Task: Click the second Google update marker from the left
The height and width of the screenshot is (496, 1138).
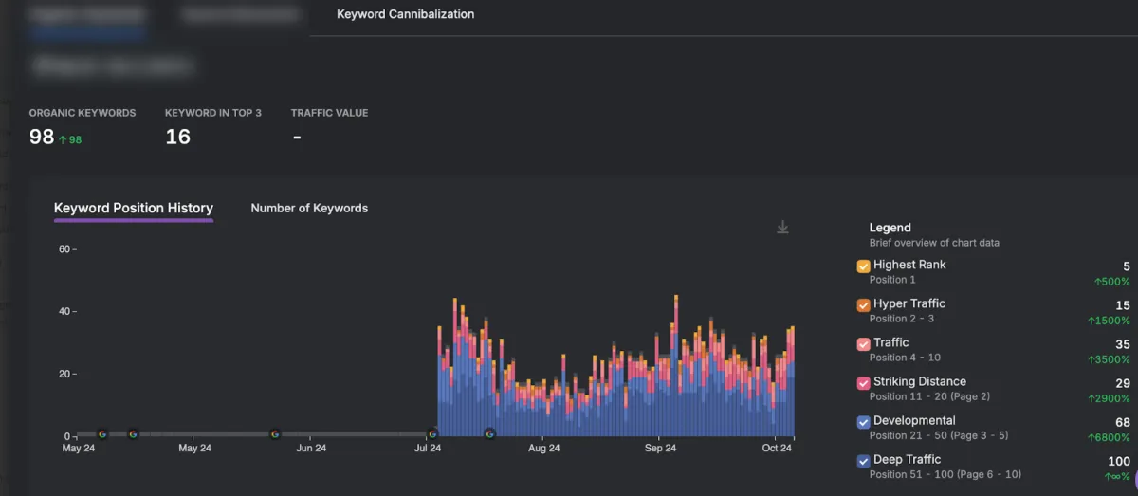Action: point(133,434)
